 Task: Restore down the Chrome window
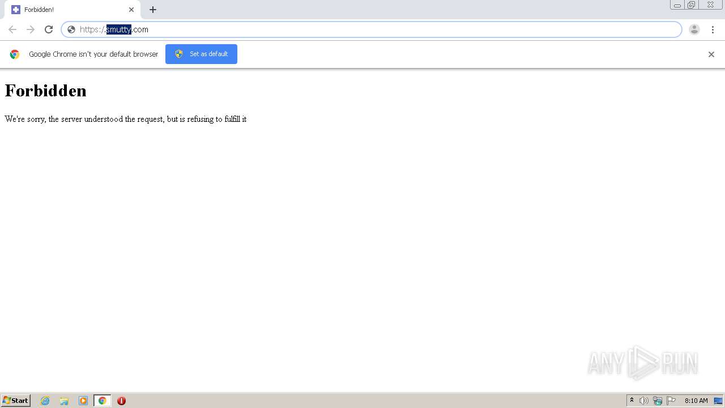(692, 5)
